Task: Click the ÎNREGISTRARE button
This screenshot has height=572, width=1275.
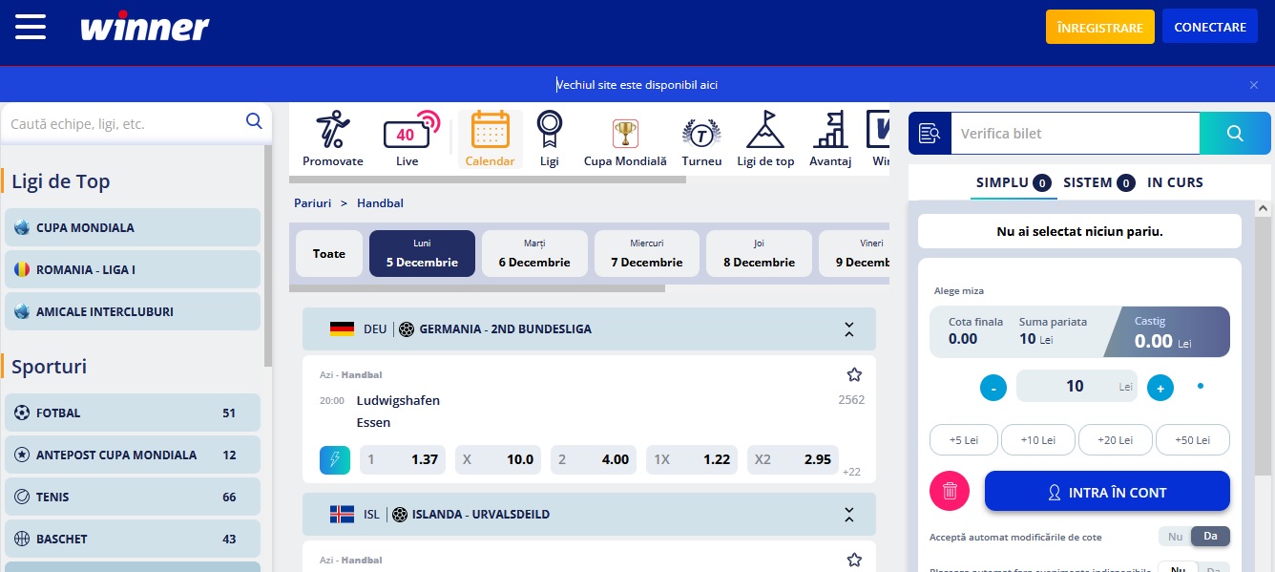Action: coord(1100,27)
